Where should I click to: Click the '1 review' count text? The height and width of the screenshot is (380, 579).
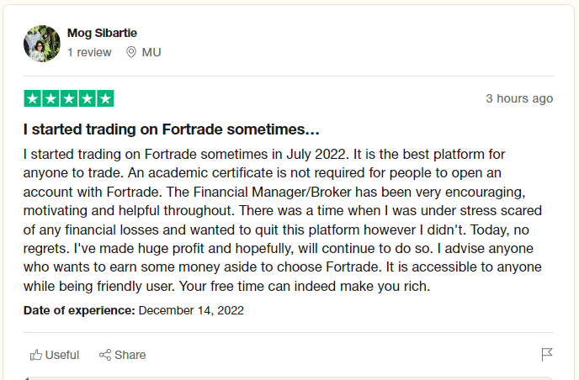pos(89,52)
